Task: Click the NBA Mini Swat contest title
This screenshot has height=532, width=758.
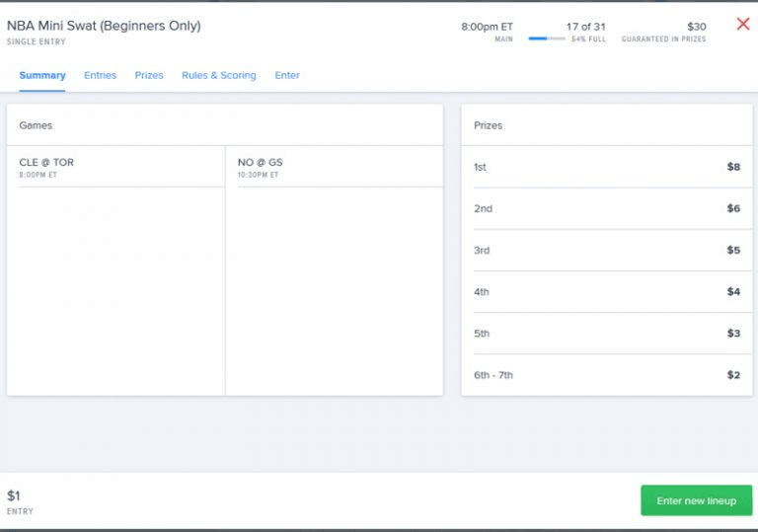Action: (104, 26)
